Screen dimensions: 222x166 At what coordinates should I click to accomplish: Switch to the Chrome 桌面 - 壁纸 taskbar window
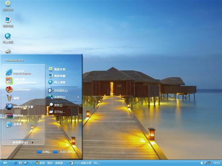tap(50, 163)
